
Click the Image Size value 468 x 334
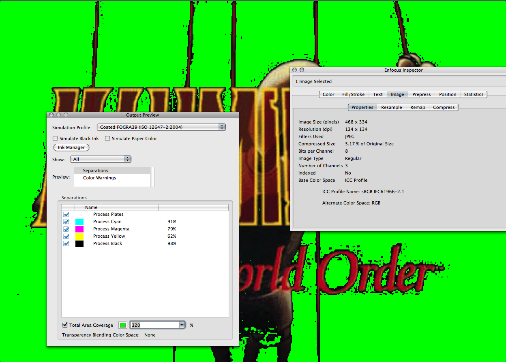[x=356, y=122]
